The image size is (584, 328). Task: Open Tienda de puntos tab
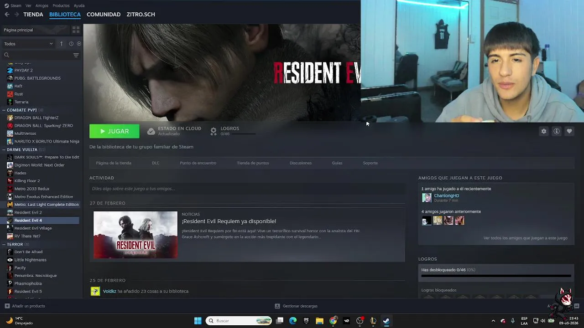coord(253,163)
